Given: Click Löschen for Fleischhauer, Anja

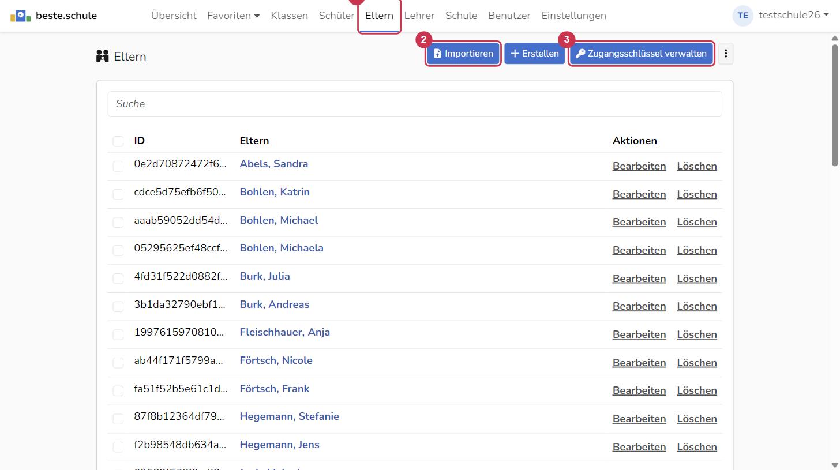Looking at the screenshot, I should [x=697, y=334].
